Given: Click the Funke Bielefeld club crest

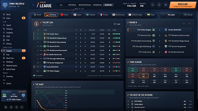Looking at the screenshot, I should tap(5, 5).
